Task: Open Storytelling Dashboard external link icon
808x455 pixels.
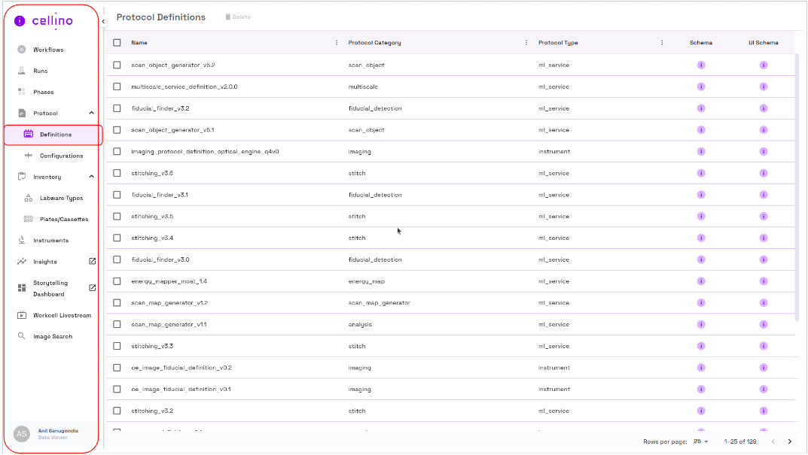Action: coord(93,288)
